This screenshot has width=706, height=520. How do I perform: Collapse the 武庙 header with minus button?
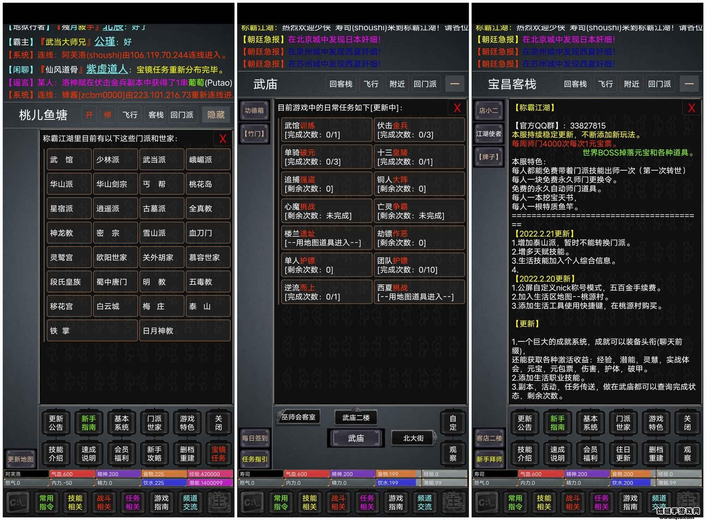coord(455,84)
